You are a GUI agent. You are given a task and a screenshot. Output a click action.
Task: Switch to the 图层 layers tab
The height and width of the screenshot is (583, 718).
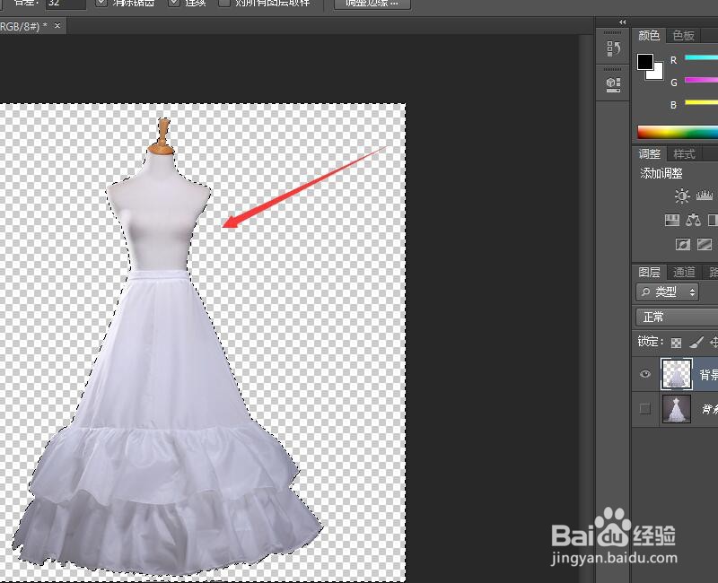click(649, 273)
